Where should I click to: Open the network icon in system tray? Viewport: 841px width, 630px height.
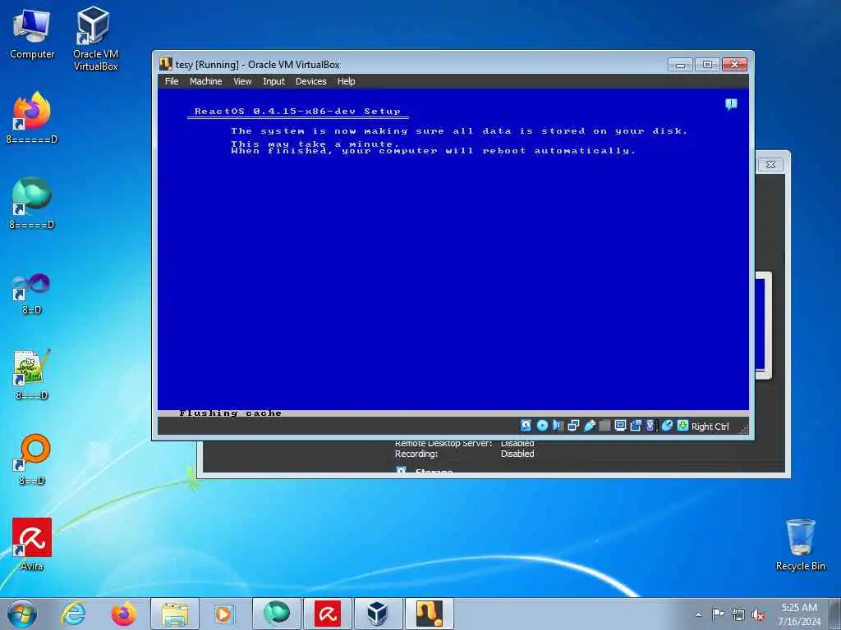(738, 614)
